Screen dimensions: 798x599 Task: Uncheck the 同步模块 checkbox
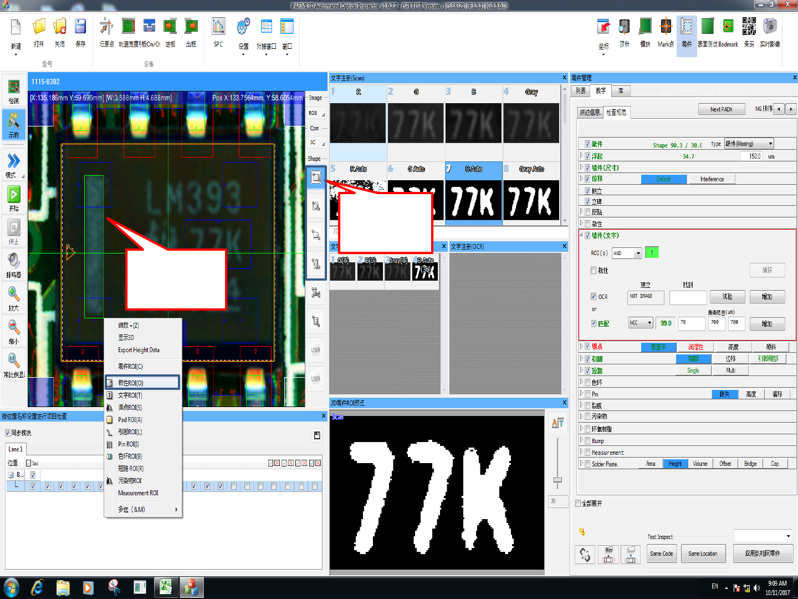(x=8, y=433)
